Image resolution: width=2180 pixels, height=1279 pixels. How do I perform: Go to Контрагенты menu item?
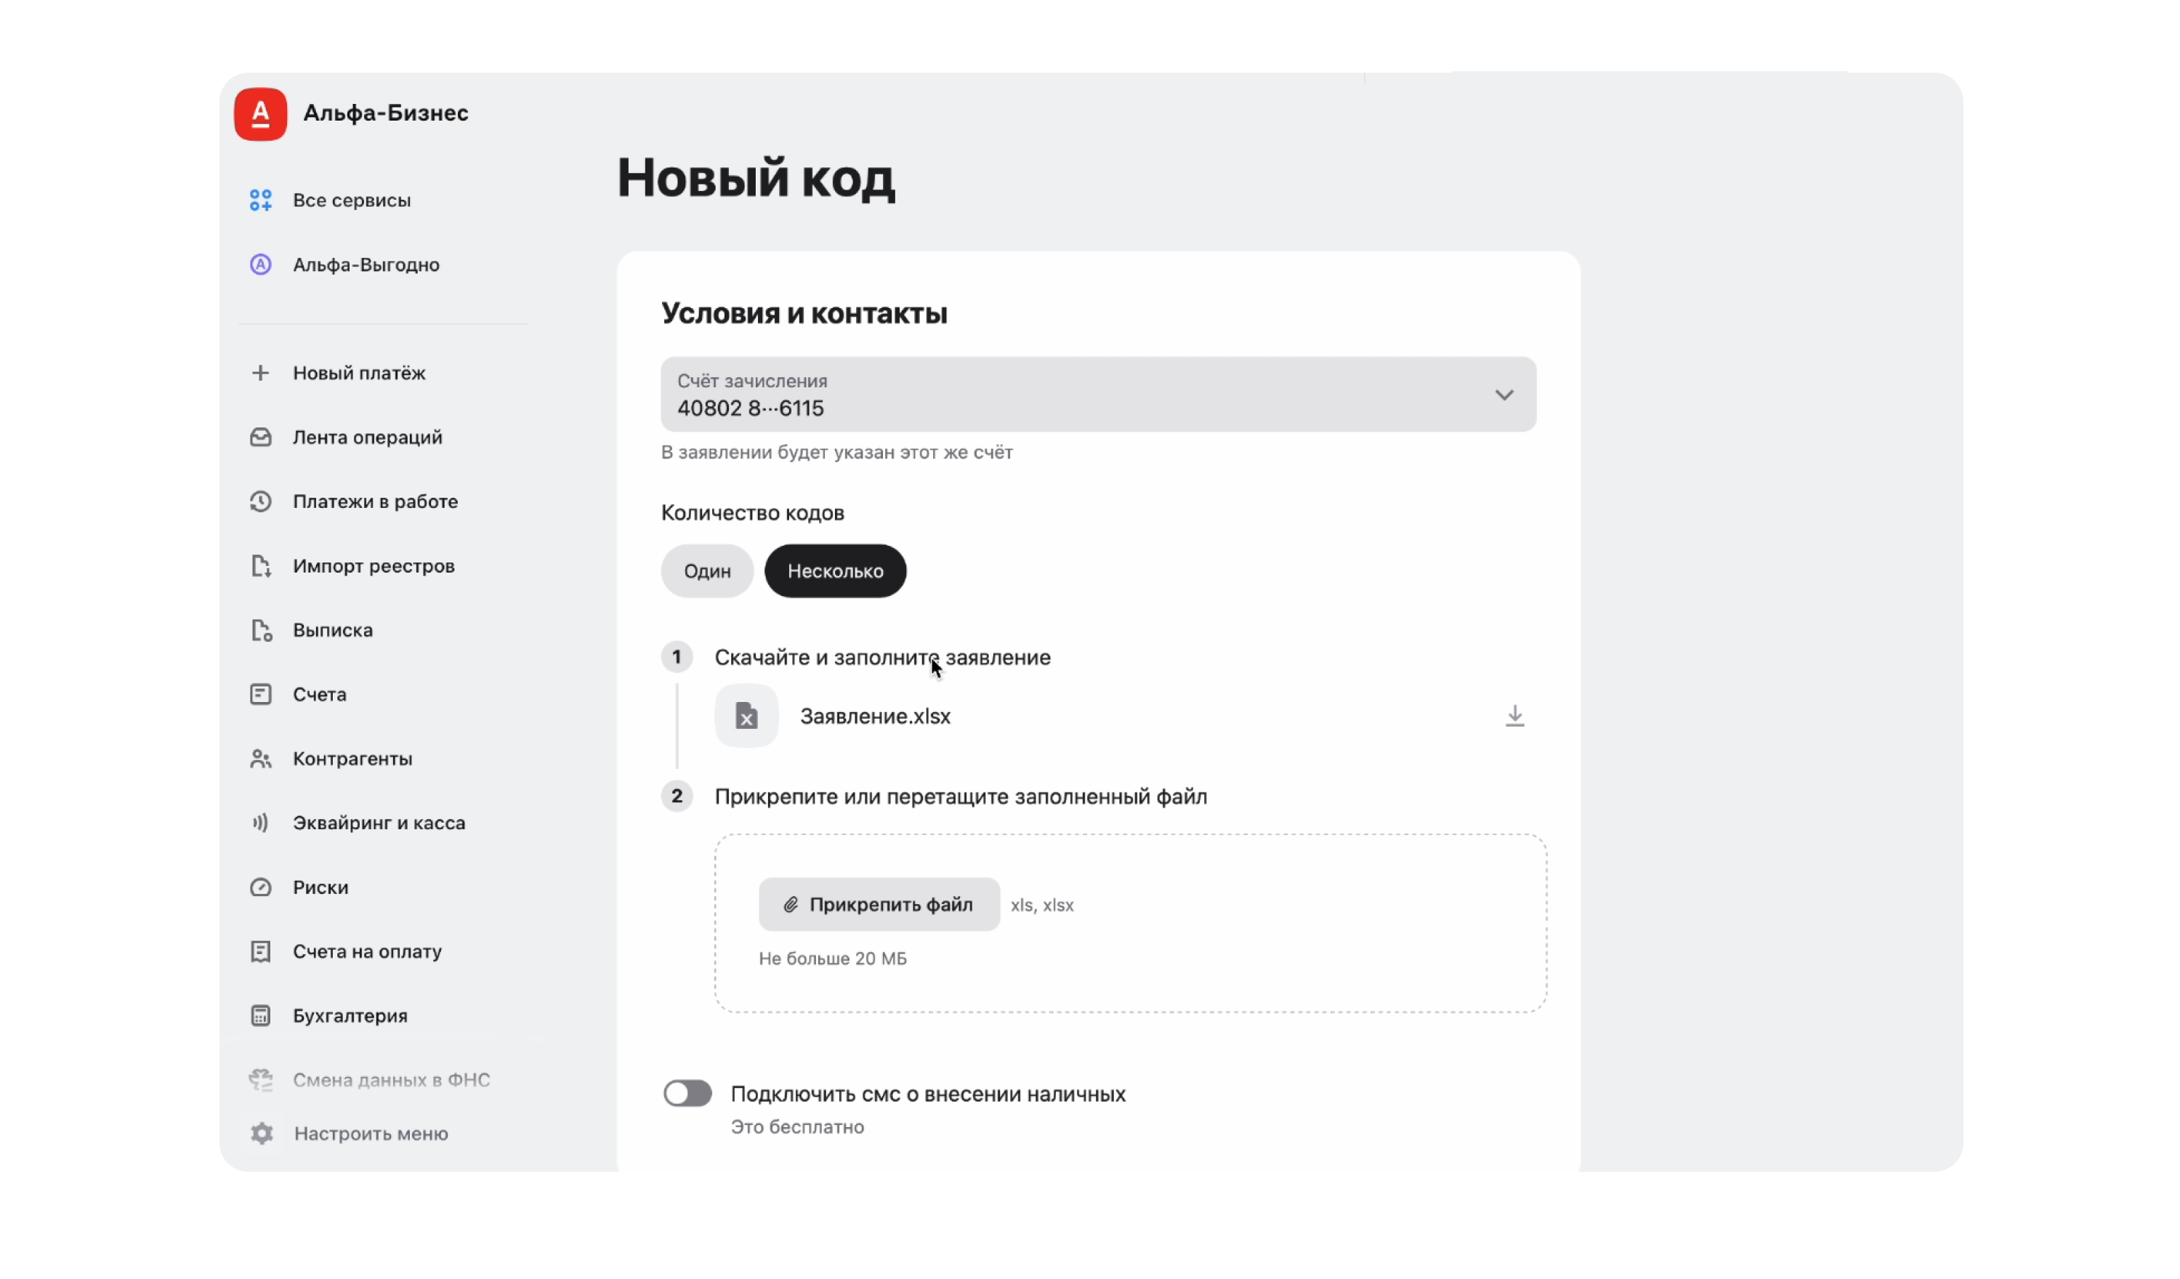(x=352, y=759)
